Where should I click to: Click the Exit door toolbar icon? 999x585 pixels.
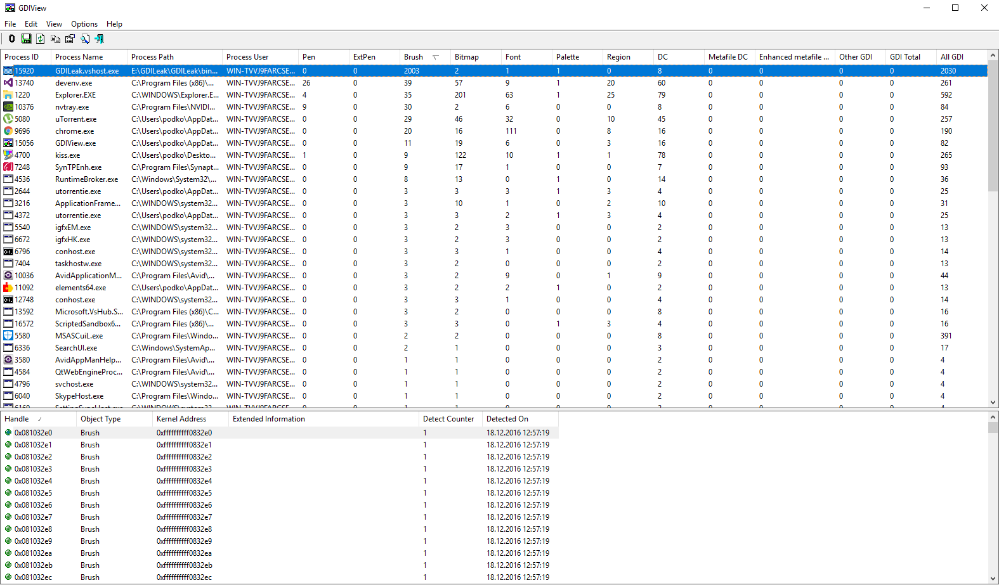pos(99,39)
